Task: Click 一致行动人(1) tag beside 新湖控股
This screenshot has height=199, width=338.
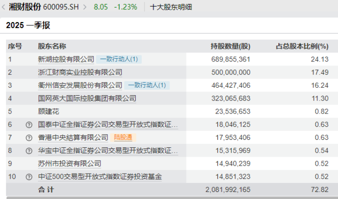Action: coord(119,59)
